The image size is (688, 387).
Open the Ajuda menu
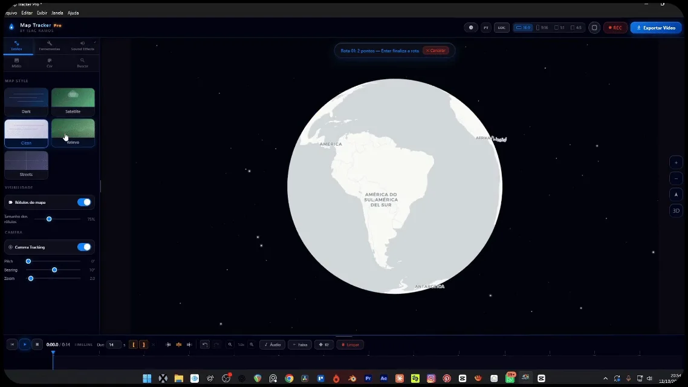[x=73, y=13]
